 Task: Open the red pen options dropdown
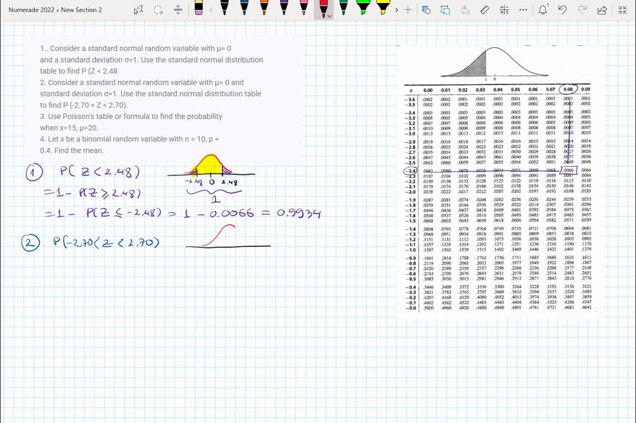(330, 16)
